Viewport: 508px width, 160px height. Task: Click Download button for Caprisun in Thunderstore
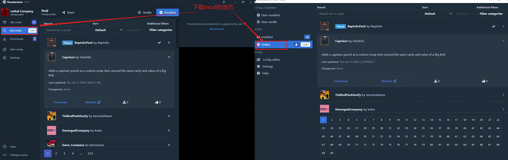click(x=60, y=102)
